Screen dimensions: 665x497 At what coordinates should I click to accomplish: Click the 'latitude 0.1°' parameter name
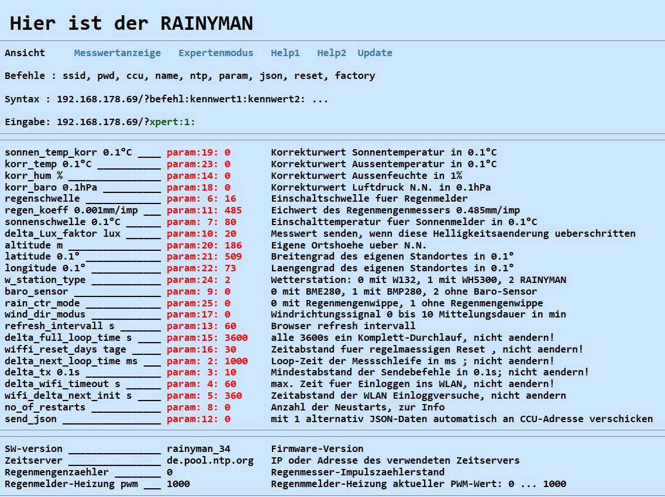pyautogui.click(x=42, y=257)
